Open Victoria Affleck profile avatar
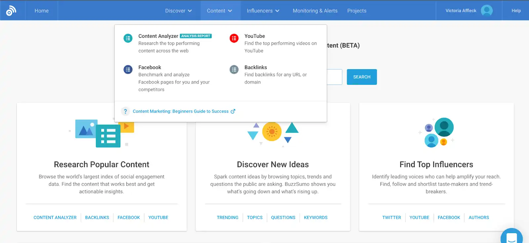The height and width of the screenshot is (243, 529). pyautogui.click(x=487, y=11)
